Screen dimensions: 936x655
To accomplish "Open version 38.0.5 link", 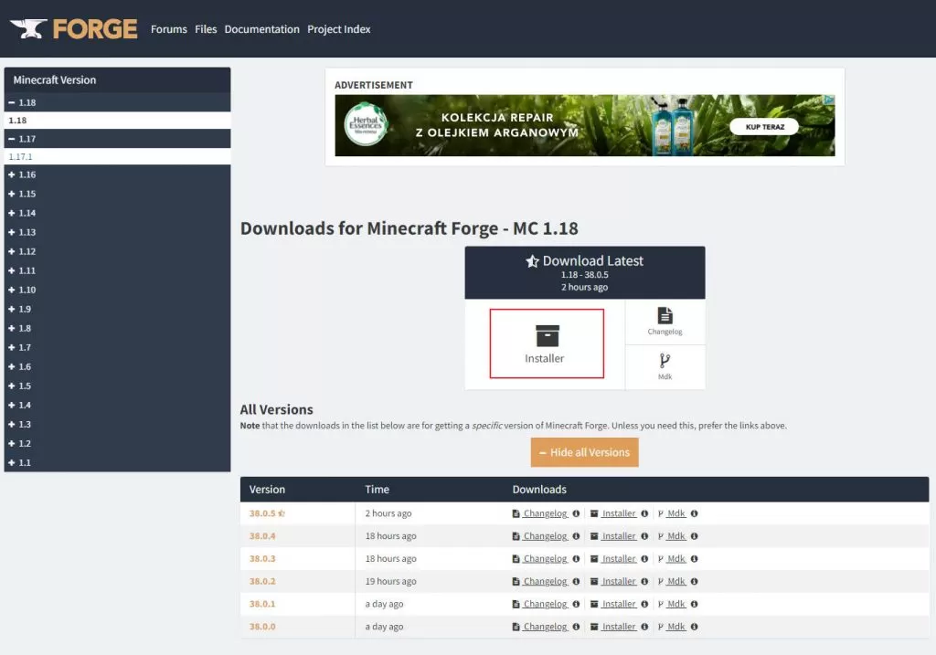I will point(262,513).
